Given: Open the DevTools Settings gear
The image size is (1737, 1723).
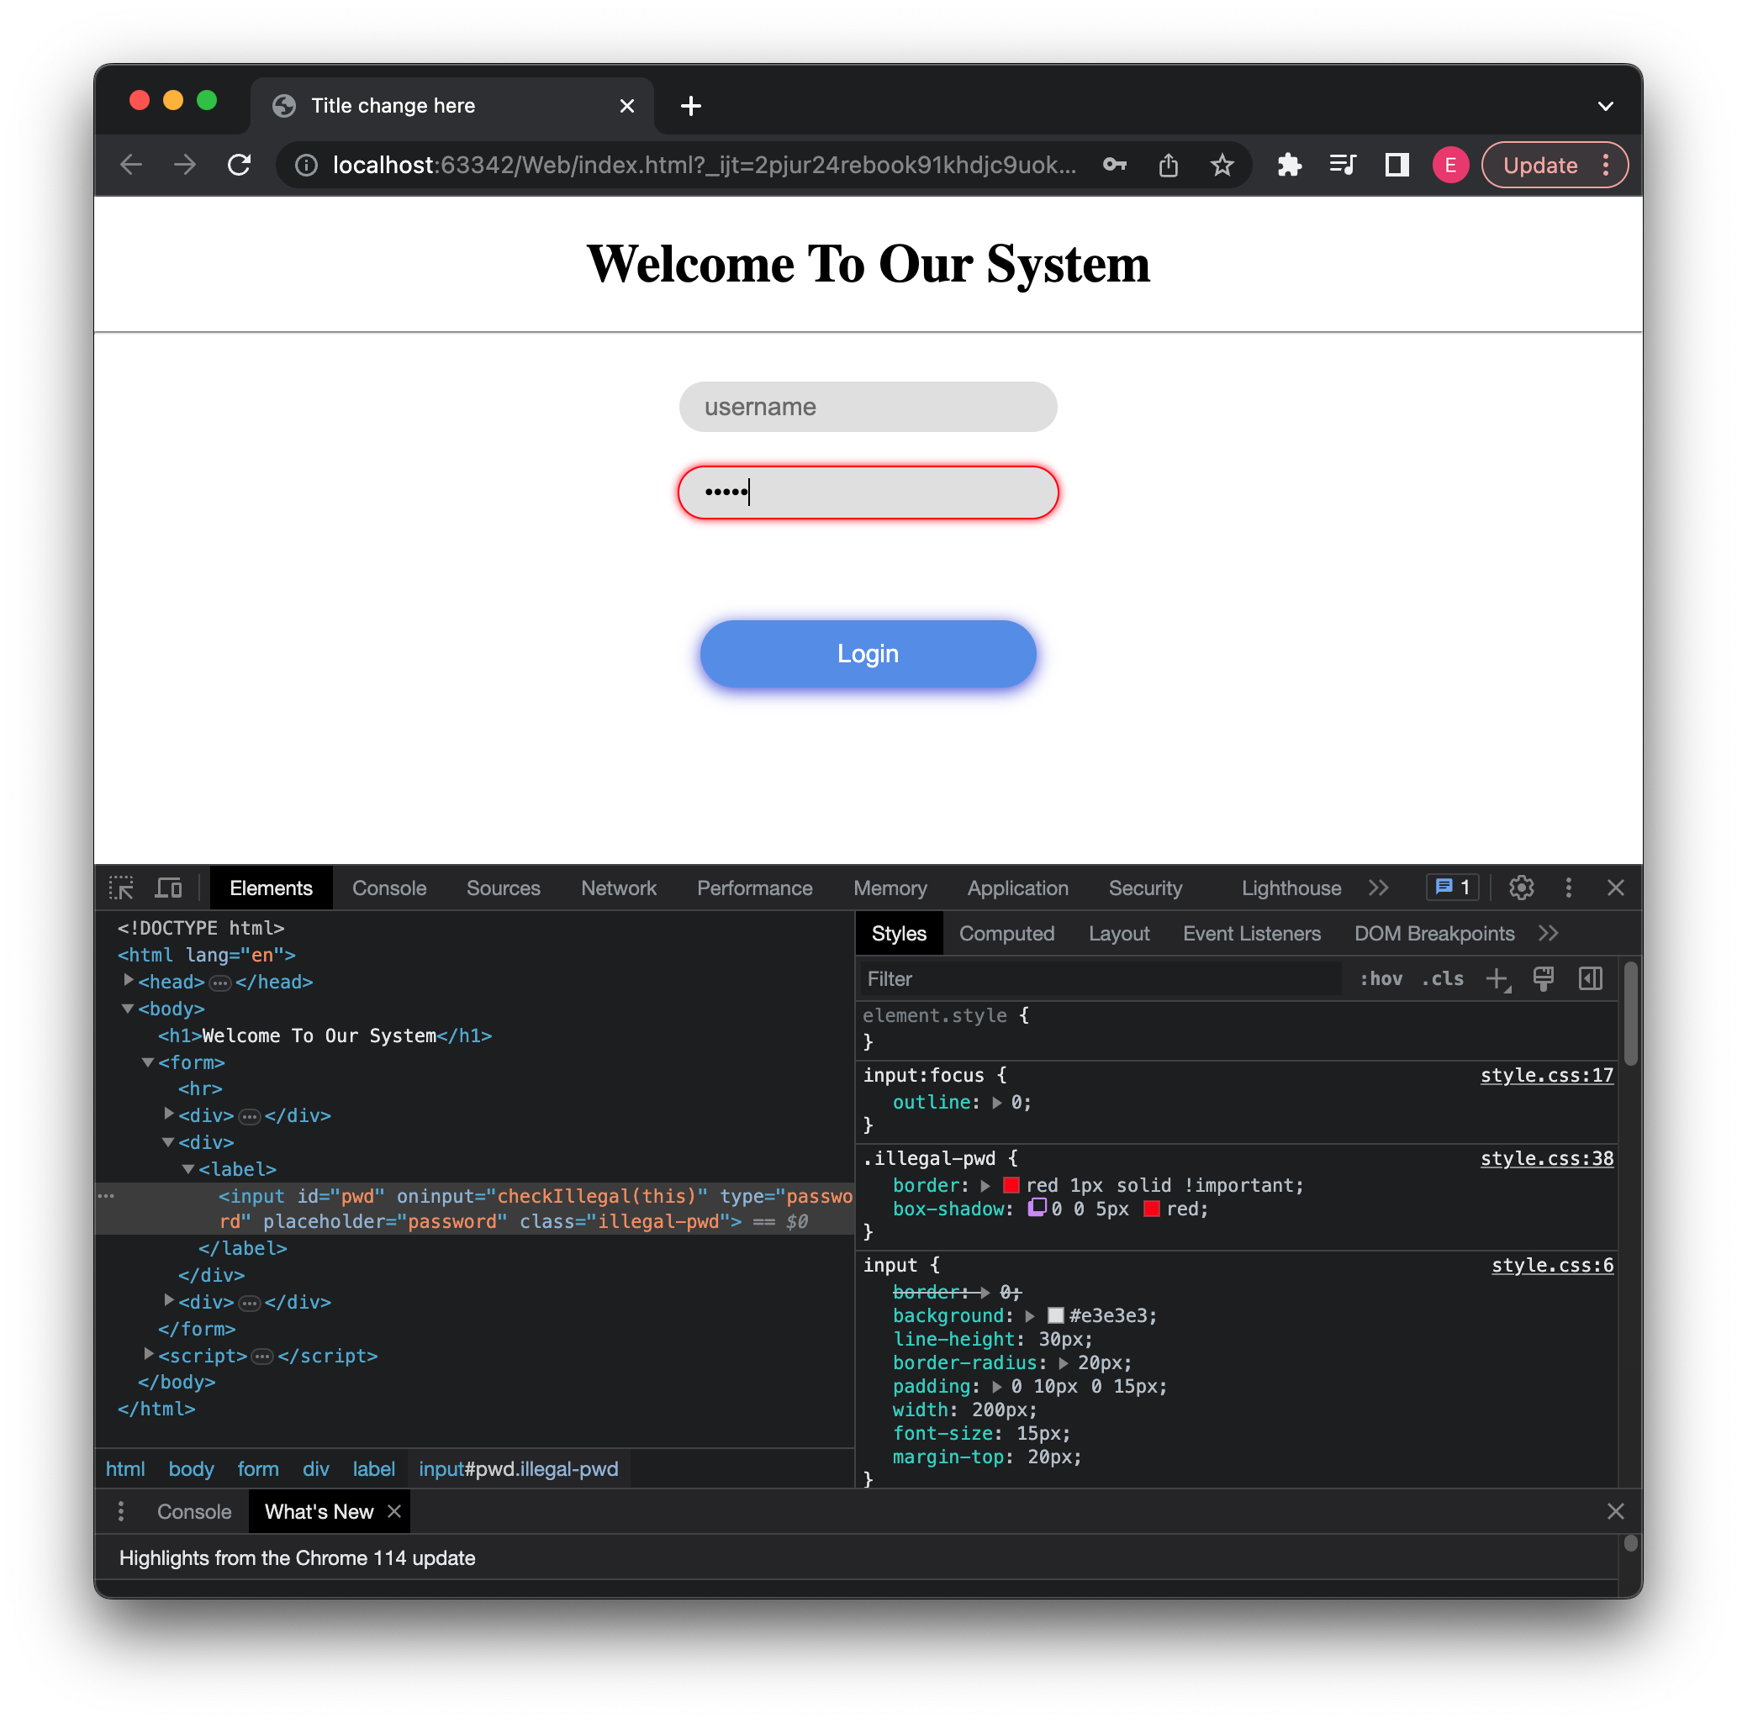Looking at the screenshot, I should click(1521, 888).
